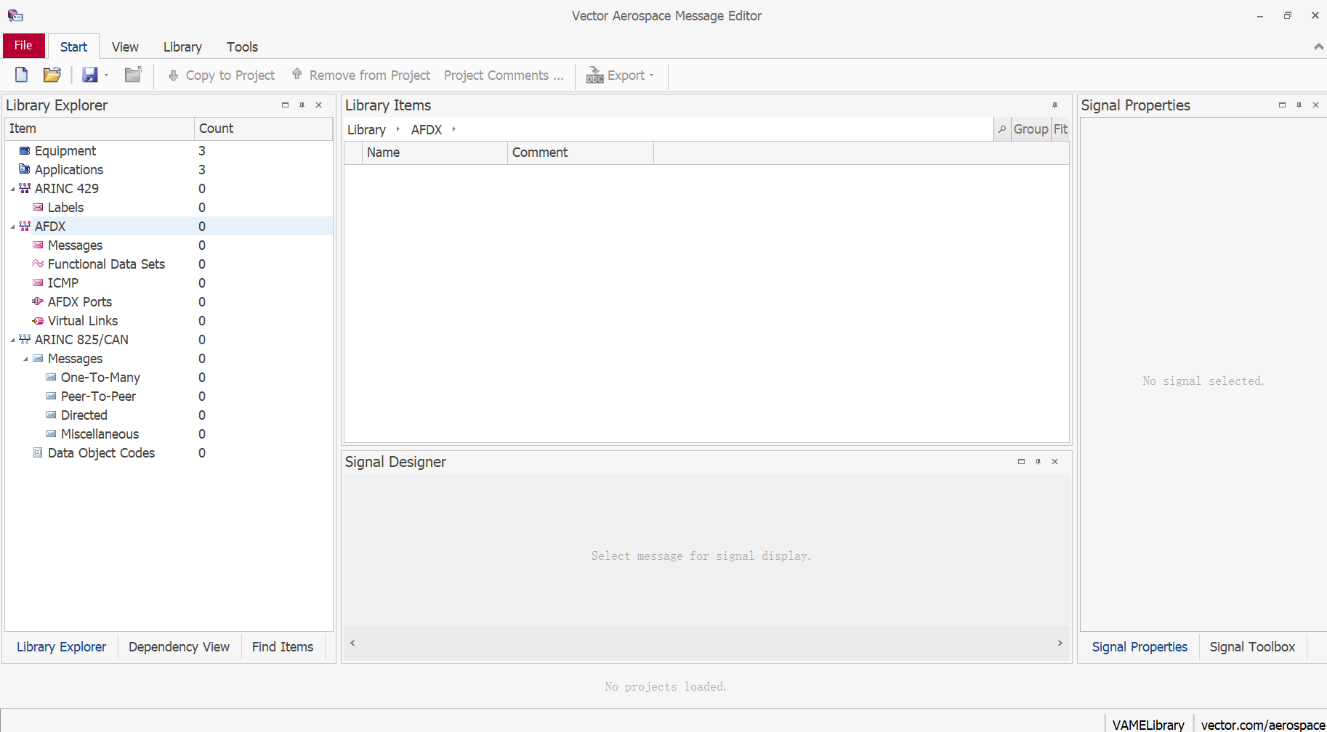
Task: Select Messages under AFDX
Action: coord(75,245)
